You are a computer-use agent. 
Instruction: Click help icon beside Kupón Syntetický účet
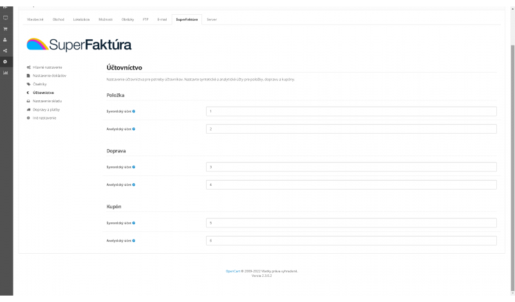pos(134,223)
